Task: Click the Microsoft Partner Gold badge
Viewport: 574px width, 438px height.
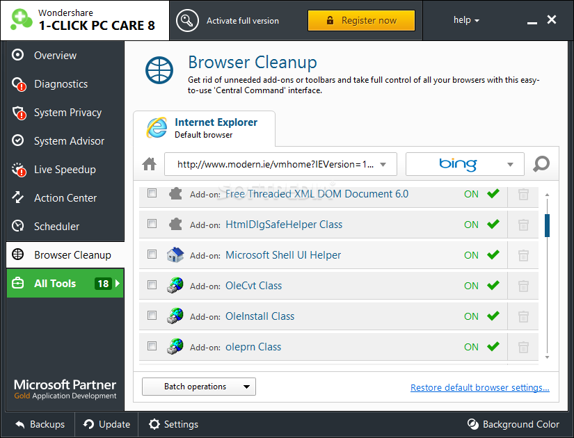Action: (x=65, y=389)
